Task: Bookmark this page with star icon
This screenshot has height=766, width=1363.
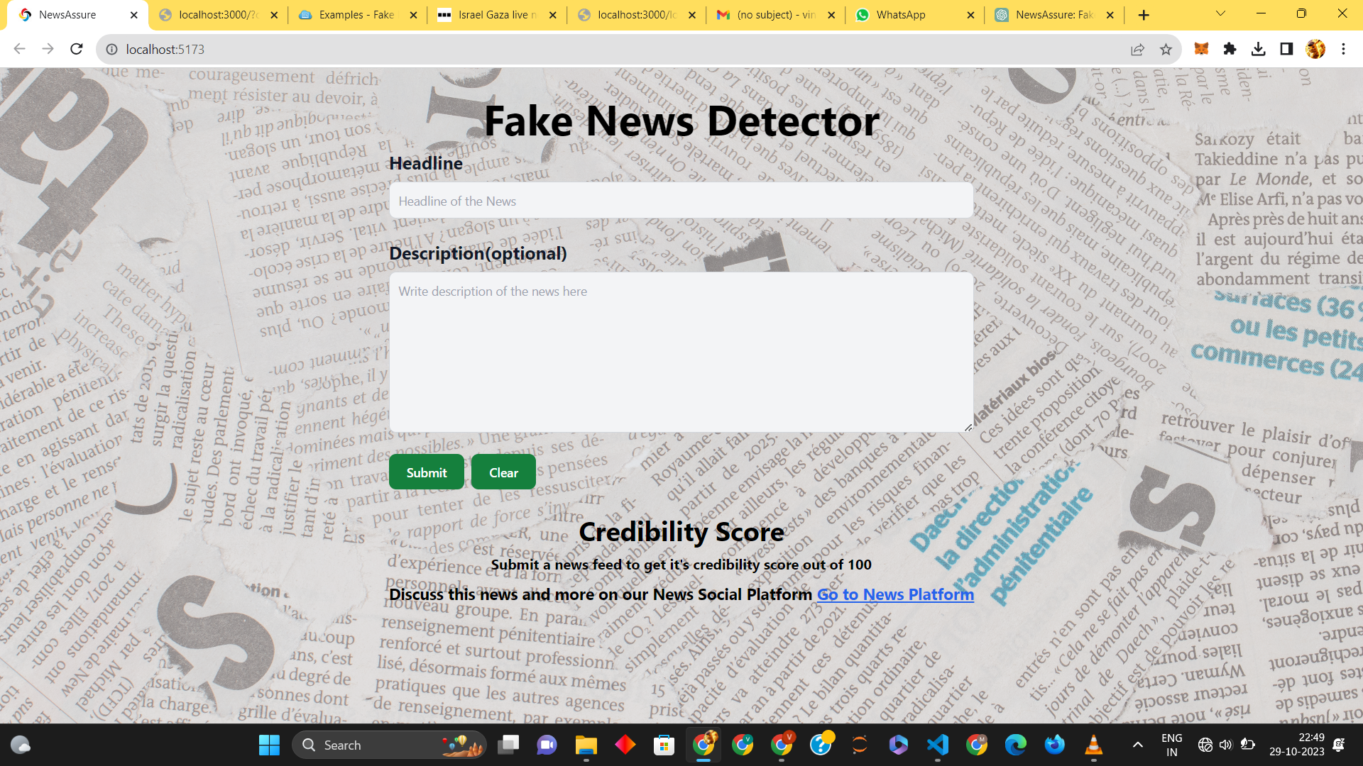Action: tap(1166, 49)
